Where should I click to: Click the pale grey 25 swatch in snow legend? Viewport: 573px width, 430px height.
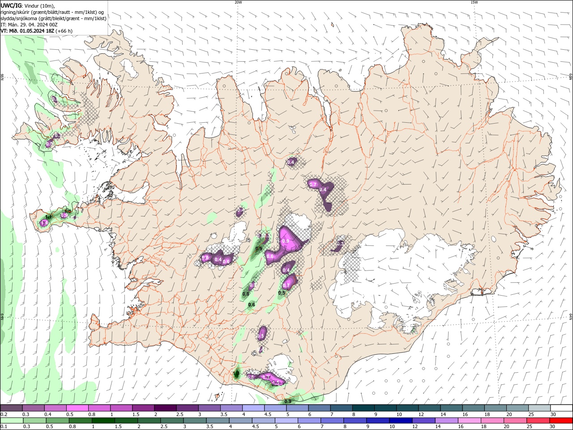tap(539, 408)
